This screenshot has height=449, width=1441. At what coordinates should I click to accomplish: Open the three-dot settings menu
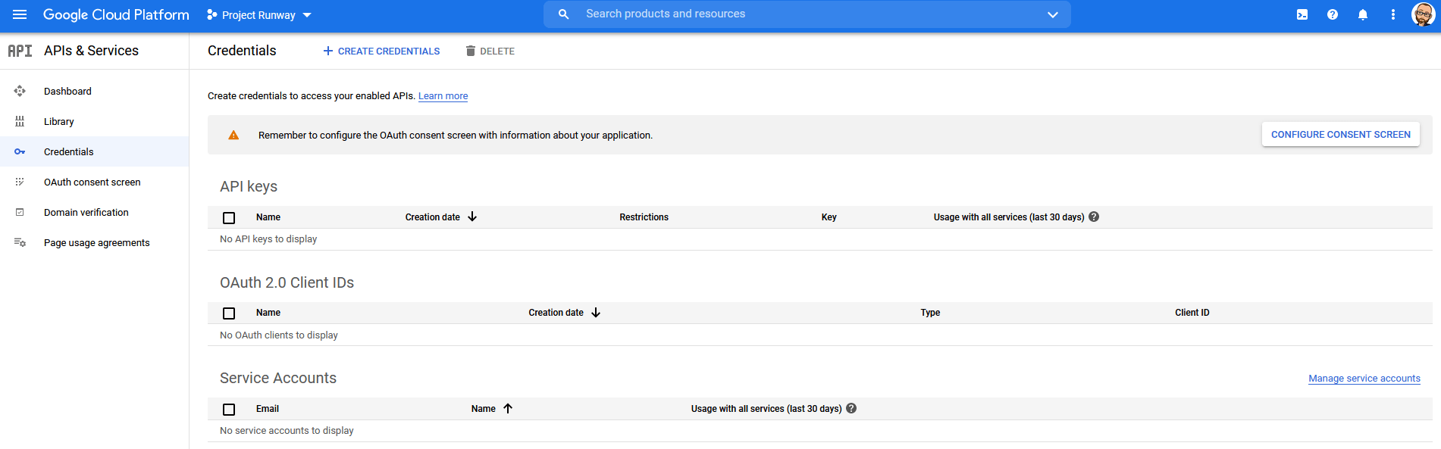(1393, 14)
